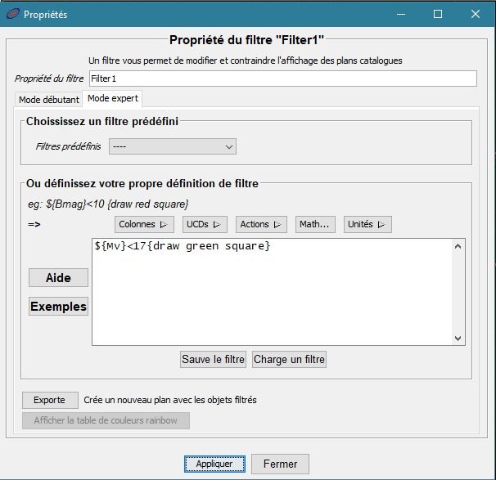Click Sauve le filtre button
The height and width of the screenshot is (480, 496).
pos(213,359)
